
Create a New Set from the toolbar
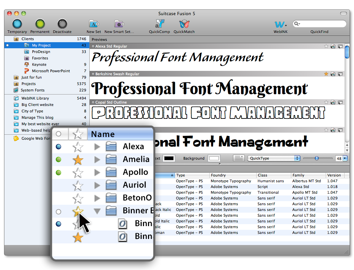94,24
